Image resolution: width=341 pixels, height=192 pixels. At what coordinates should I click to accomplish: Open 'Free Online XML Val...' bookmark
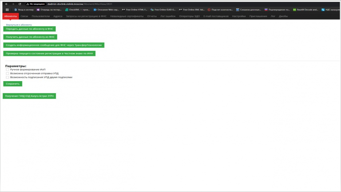click(x=192, y=10)
